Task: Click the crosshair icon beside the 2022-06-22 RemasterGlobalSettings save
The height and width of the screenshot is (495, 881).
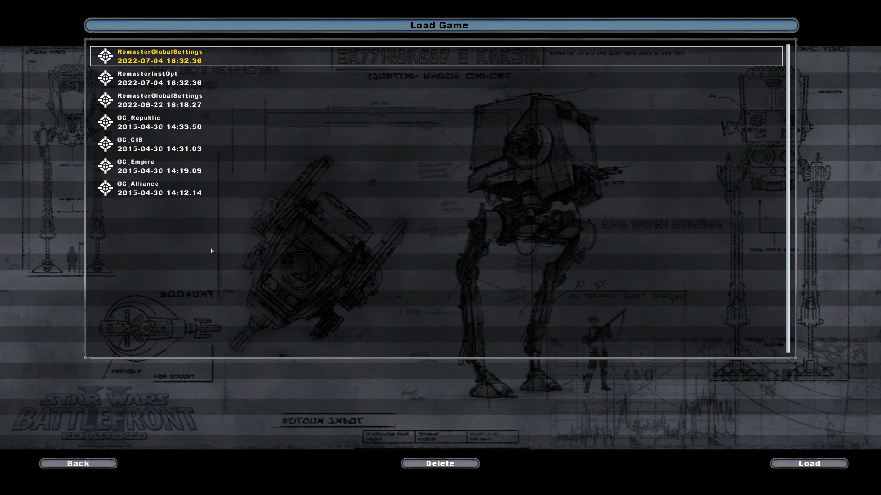Action: [106, 100]
